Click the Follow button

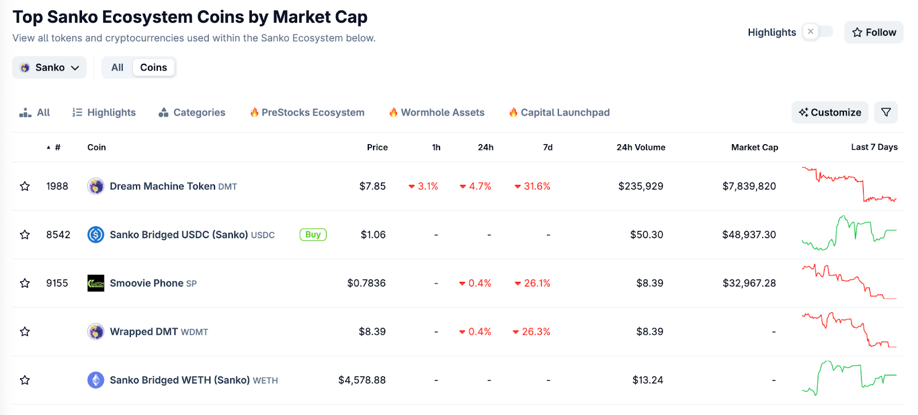[873, 32]
